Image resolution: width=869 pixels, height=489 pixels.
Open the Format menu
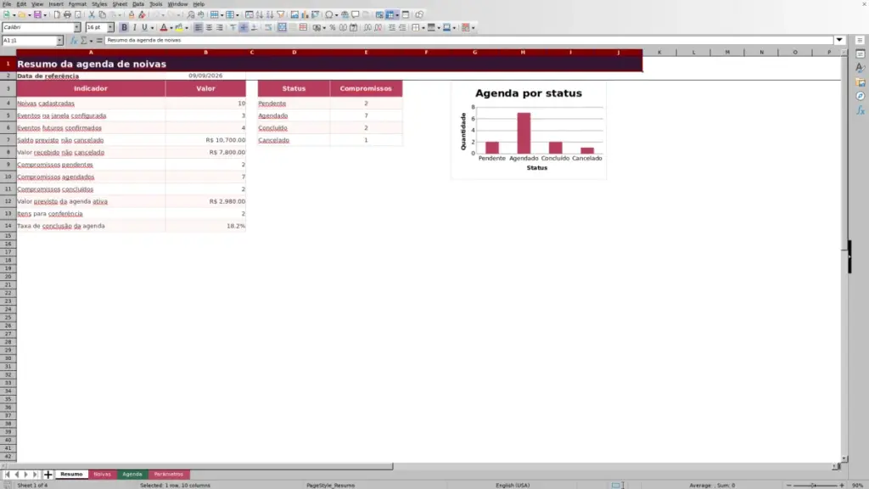click(77, 4)
